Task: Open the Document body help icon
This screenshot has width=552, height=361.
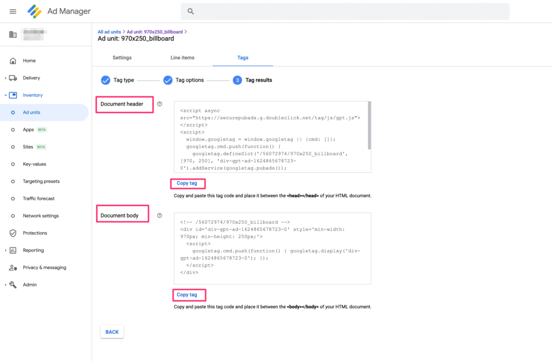Action: 160,214
